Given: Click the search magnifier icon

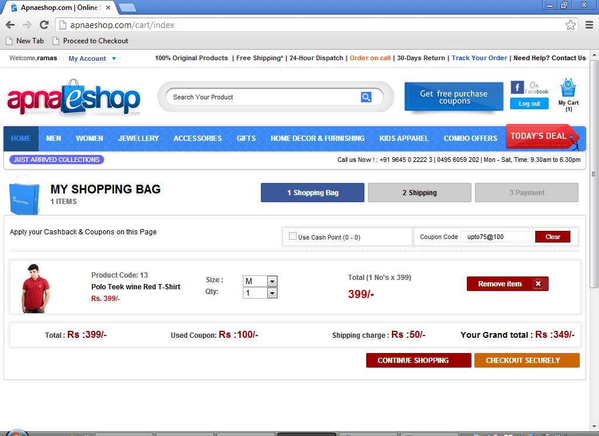Looking at the screenshot, I should pyautogui.click(x=366, y=97).
